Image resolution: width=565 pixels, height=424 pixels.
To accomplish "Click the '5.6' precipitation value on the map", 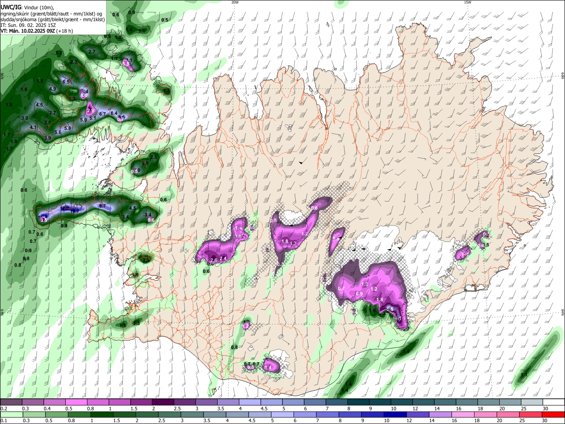I will coord(58,132).
